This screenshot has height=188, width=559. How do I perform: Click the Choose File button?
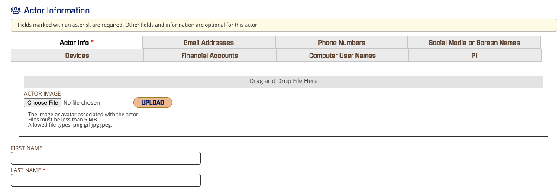[42, 102]
